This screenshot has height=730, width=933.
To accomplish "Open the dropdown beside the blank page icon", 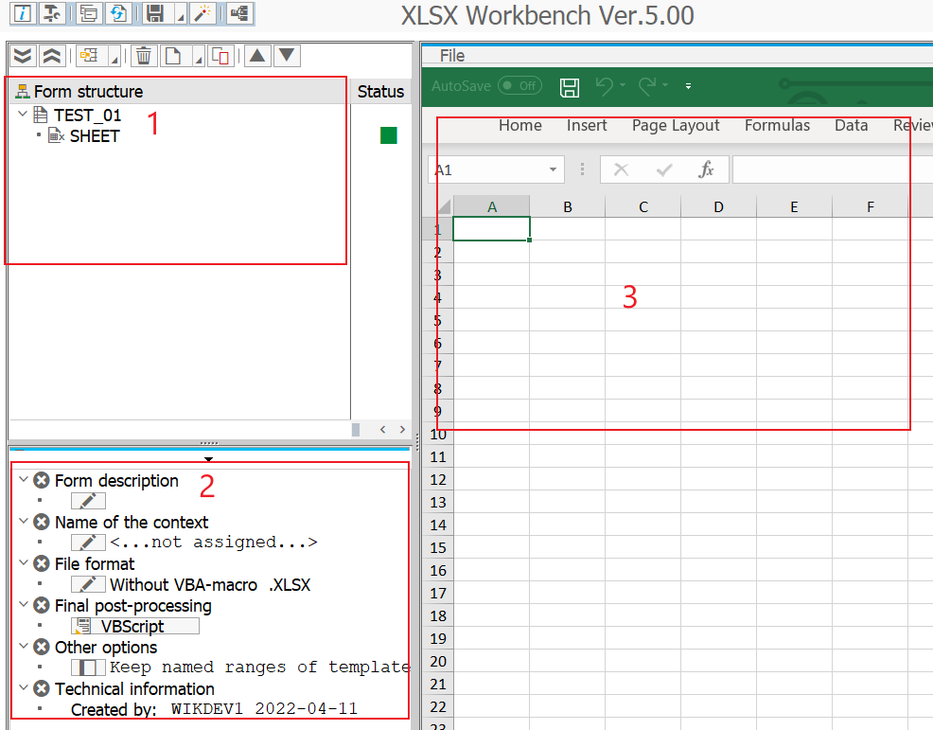I will click(198, 57).
